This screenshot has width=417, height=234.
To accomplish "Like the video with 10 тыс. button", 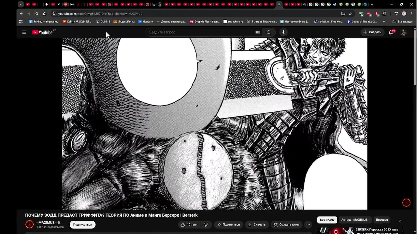I will (189, 225).
